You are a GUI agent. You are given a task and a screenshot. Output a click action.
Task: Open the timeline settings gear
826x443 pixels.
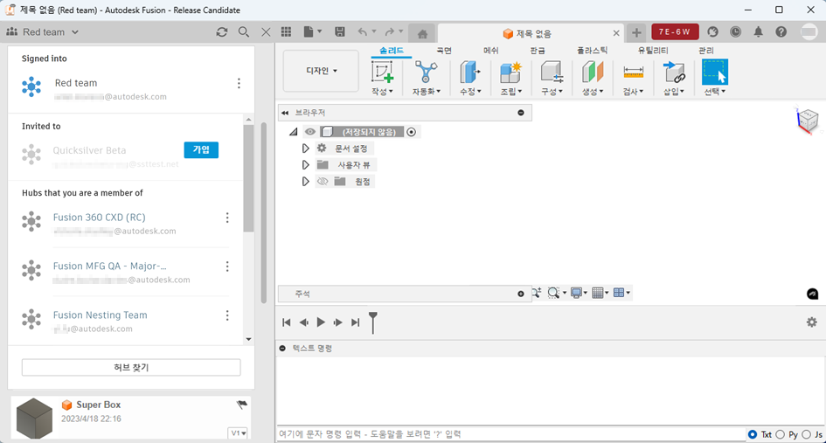[812, 322]
